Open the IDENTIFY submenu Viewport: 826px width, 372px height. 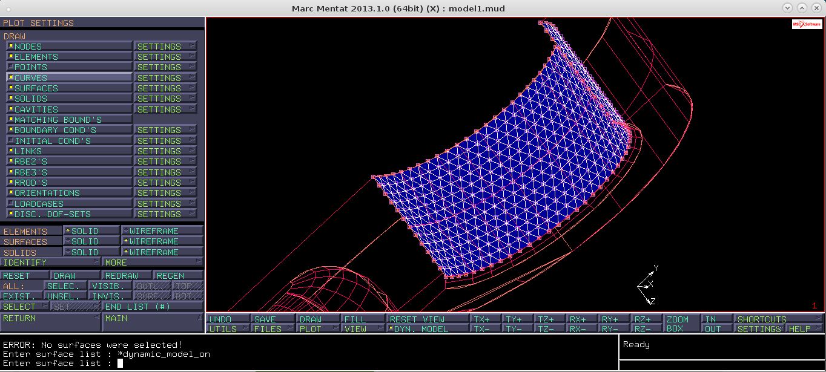click(x=50, y=263)
